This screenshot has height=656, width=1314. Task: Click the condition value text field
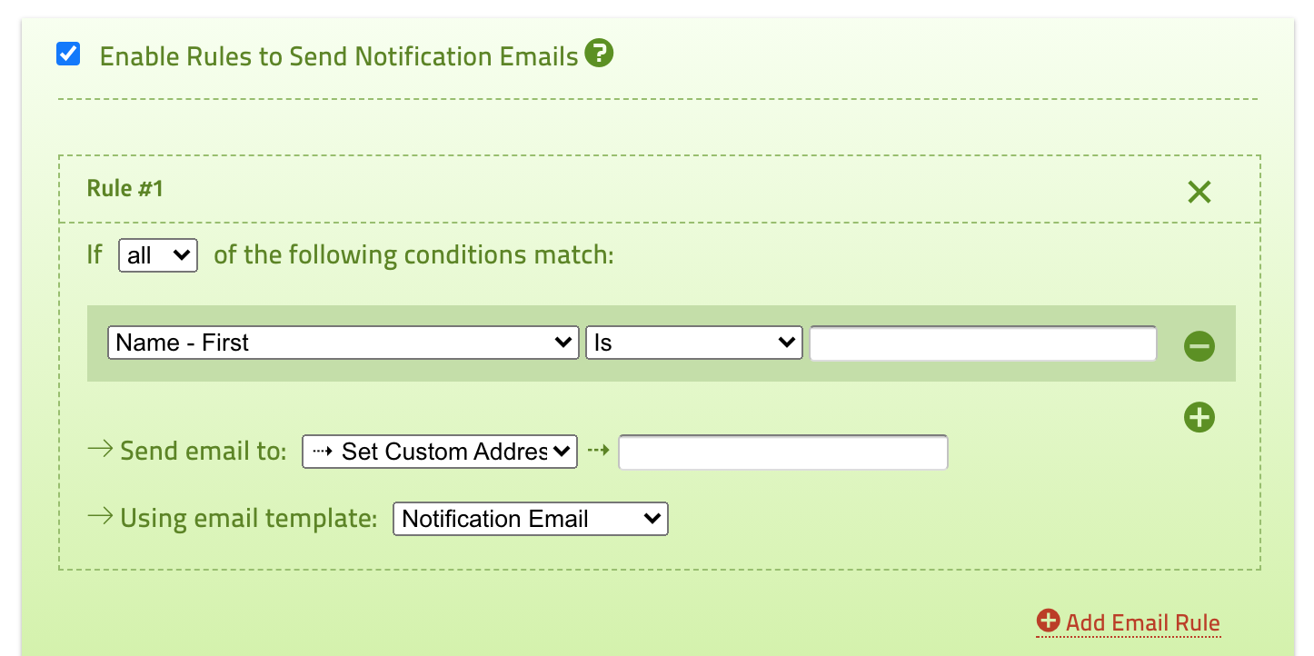pos(982,343)
